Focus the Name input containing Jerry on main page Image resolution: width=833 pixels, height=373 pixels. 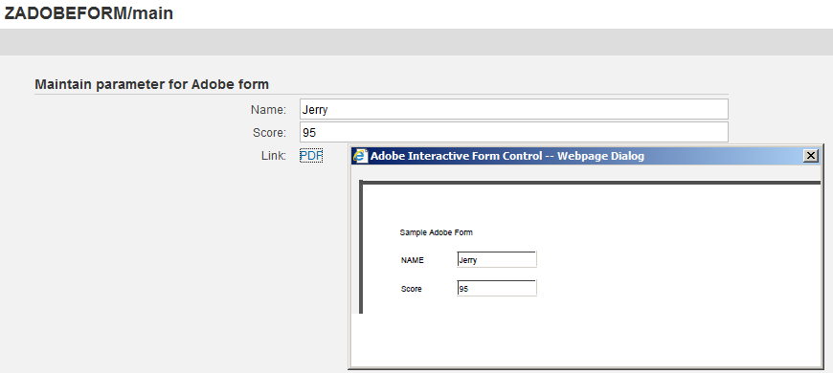coord(514,109)
